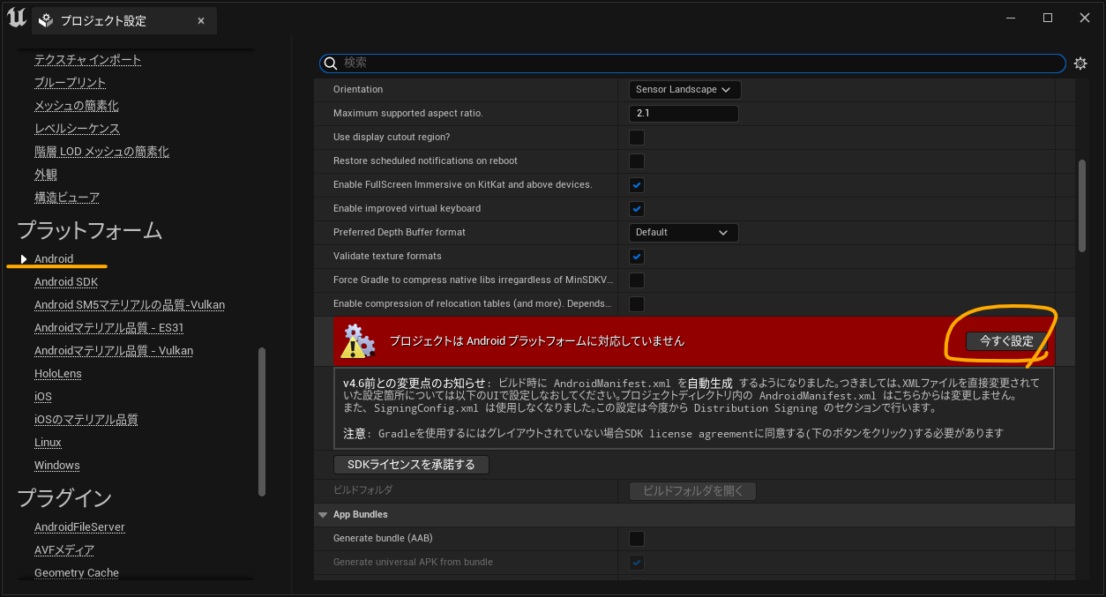The image size is (1106, 597).
Task: Collapse the App Bundles section
Action: coord(323,514)
